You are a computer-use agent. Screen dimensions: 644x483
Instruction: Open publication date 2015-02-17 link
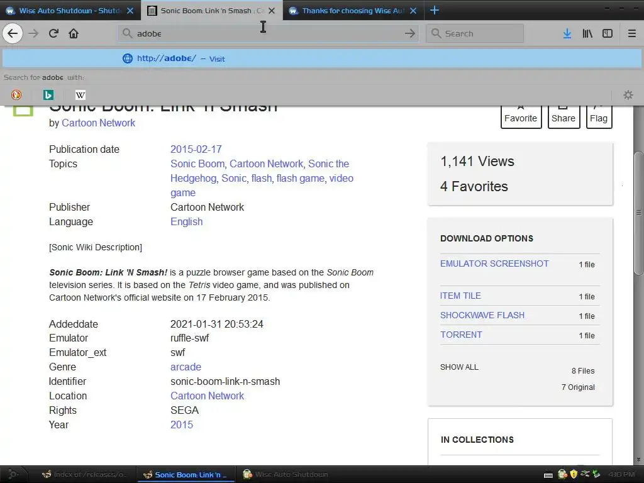click(x=196, y=149)
